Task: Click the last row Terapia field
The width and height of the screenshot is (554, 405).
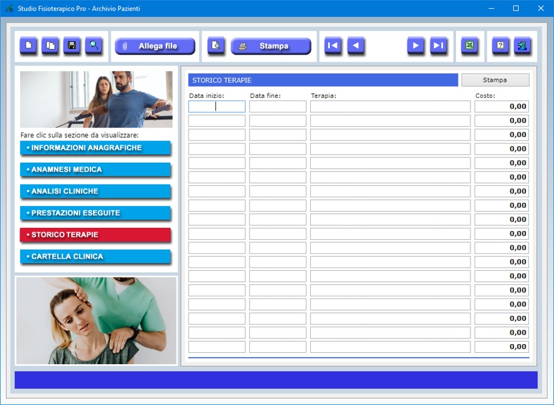Action: 391,347
